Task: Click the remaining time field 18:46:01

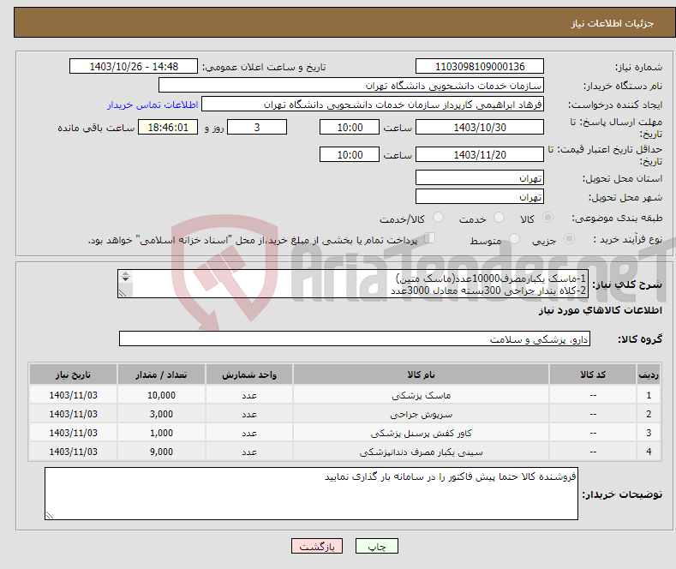Action: (x=168, y=127)
